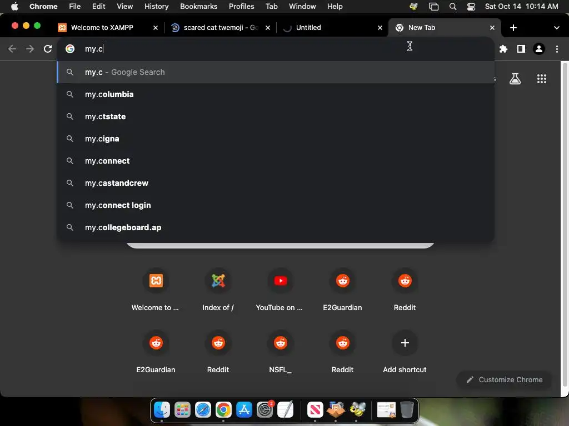The image size is (569, 426).
Task: Close the Welcome to XAMPP tab
Action: 156,28
